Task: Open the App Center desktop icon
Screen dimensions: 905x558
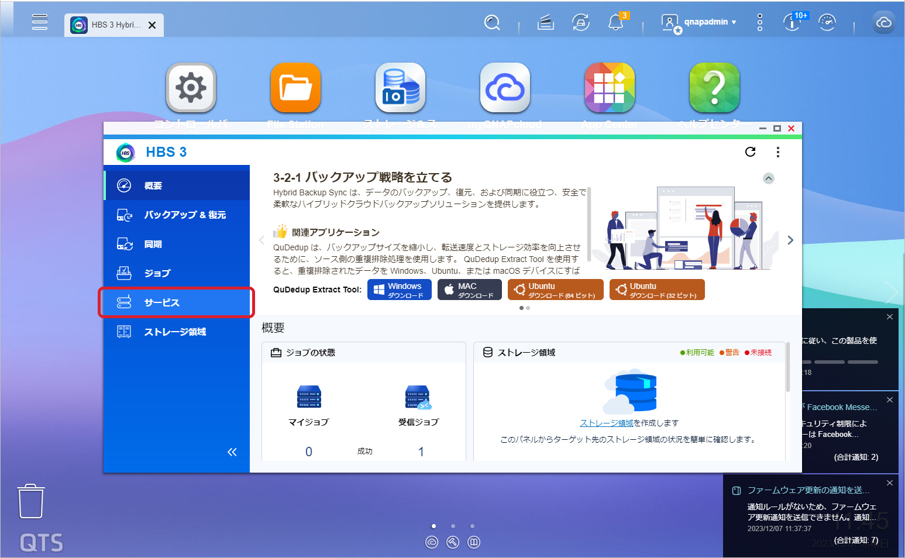Action: coord(610,88)
